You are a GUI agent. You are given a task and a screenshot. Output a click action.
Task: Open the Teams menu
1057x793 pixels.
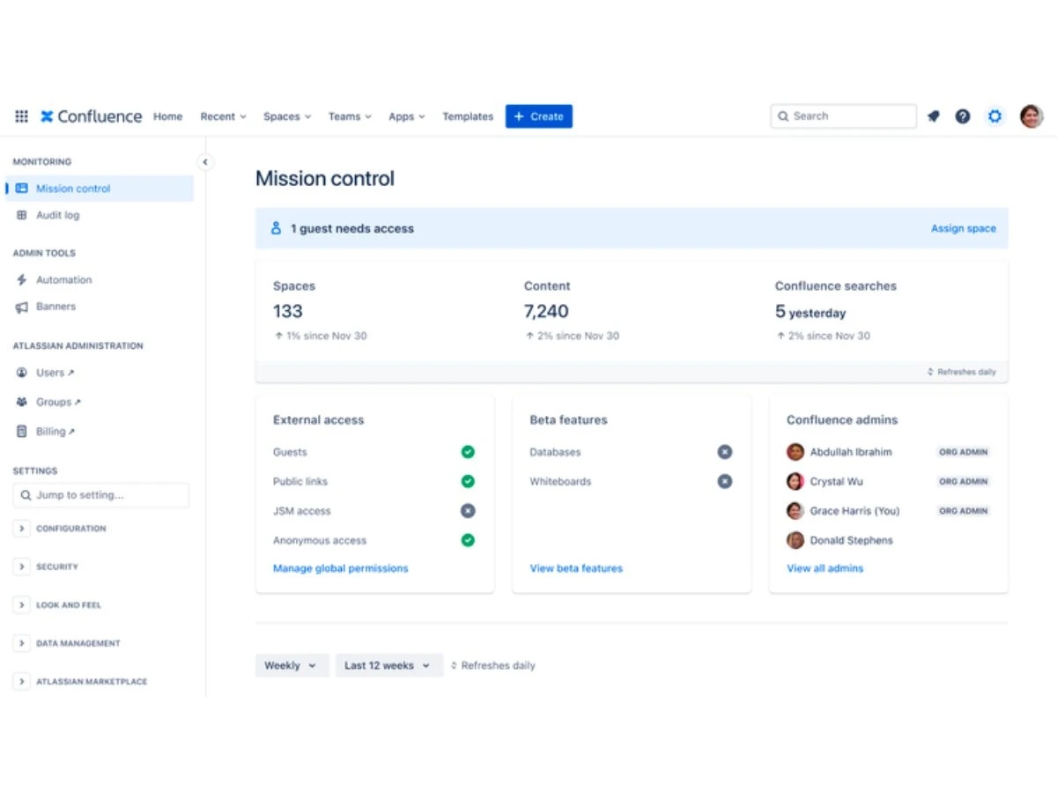[x=350, y=116]
